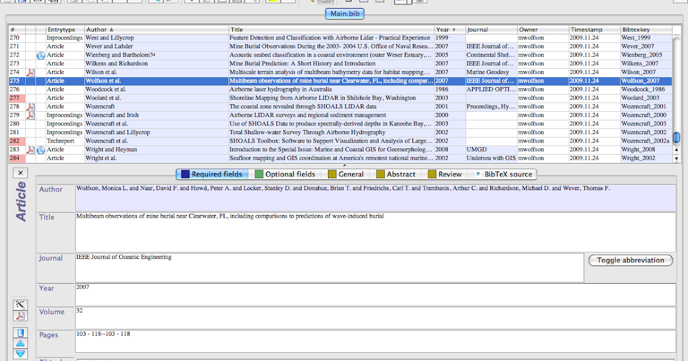The height and width of the screenshot is (361, 688).
Task: Click the row number 277 cell
Action: point(17,98)
